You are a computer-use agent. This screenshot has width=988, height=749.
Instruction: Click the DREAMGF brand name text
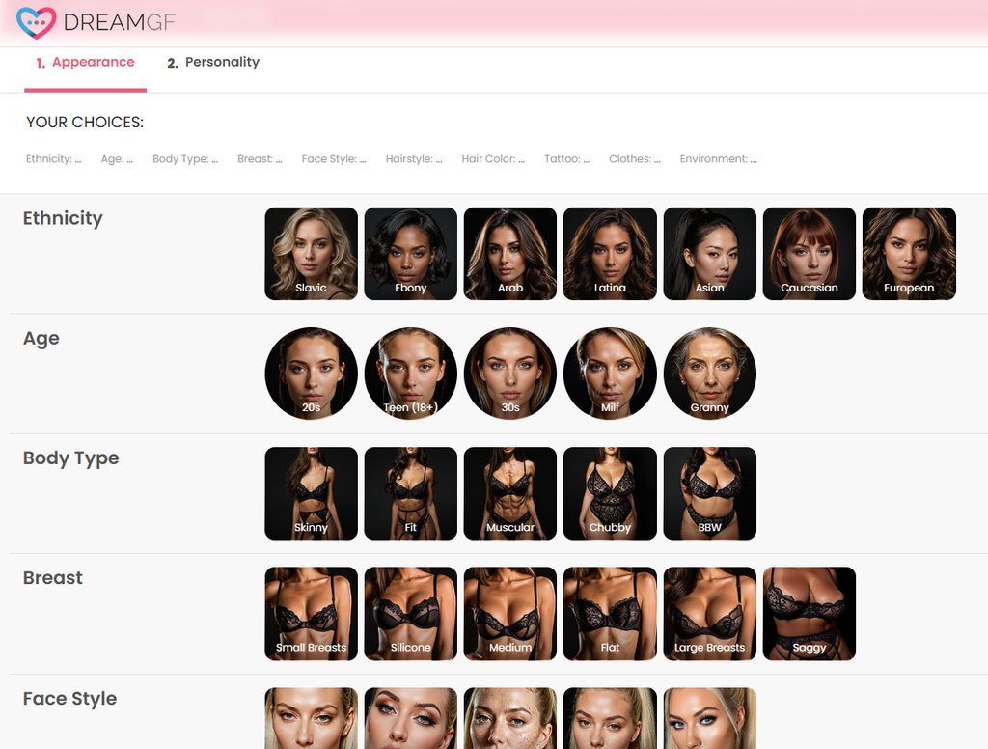tap(120, 23)
